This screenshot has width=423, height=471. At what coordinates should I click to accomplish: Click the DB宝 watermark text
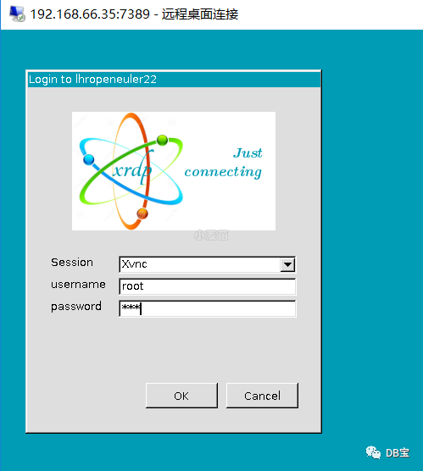pos(398,452)
